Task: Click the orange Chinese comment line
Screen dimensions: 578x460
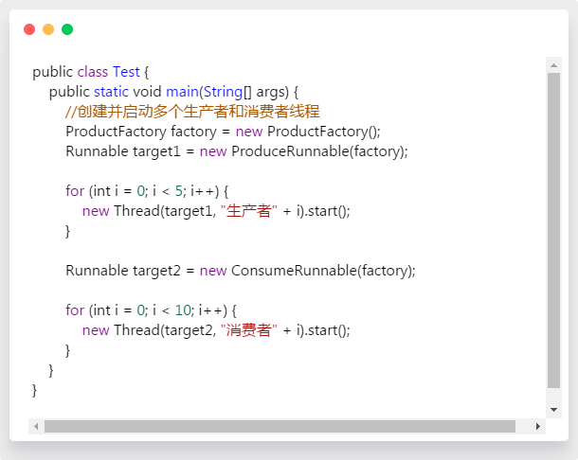Action: (192, 112)
